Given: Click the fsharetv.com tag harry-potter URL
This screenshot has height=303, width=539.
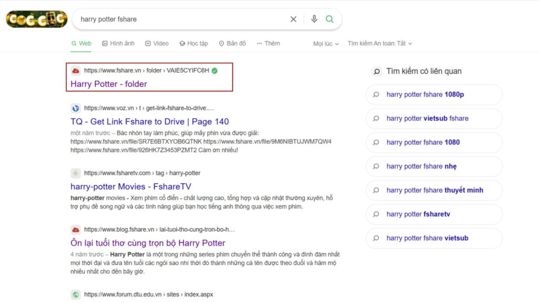Looking at the screenshot, I should 142,173.
